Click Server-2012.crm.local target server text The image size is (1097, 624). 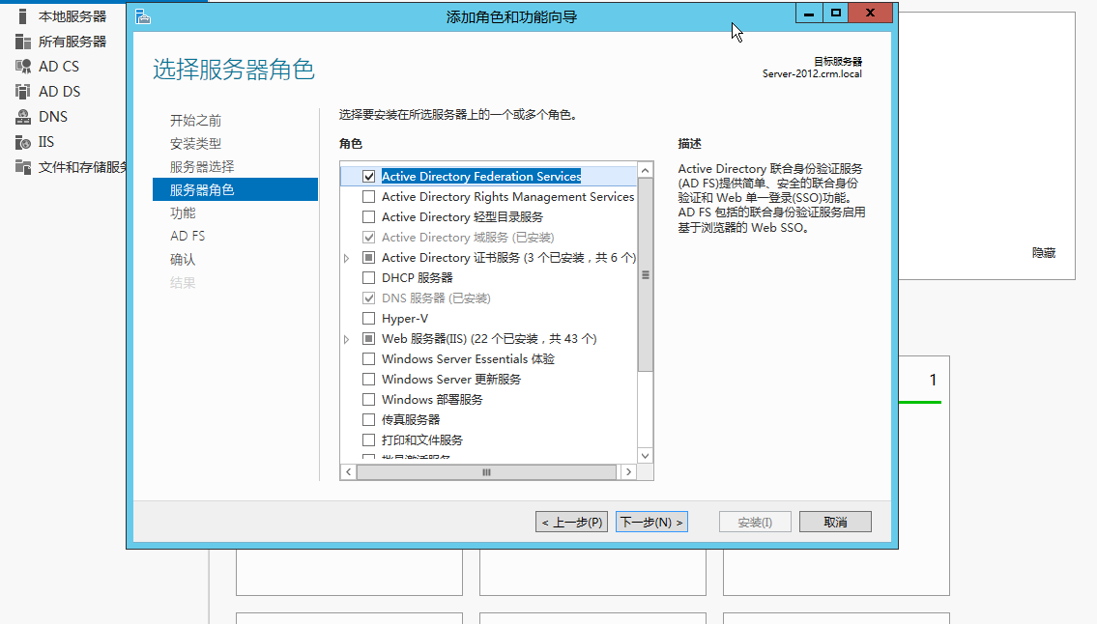tap(812, 73)
